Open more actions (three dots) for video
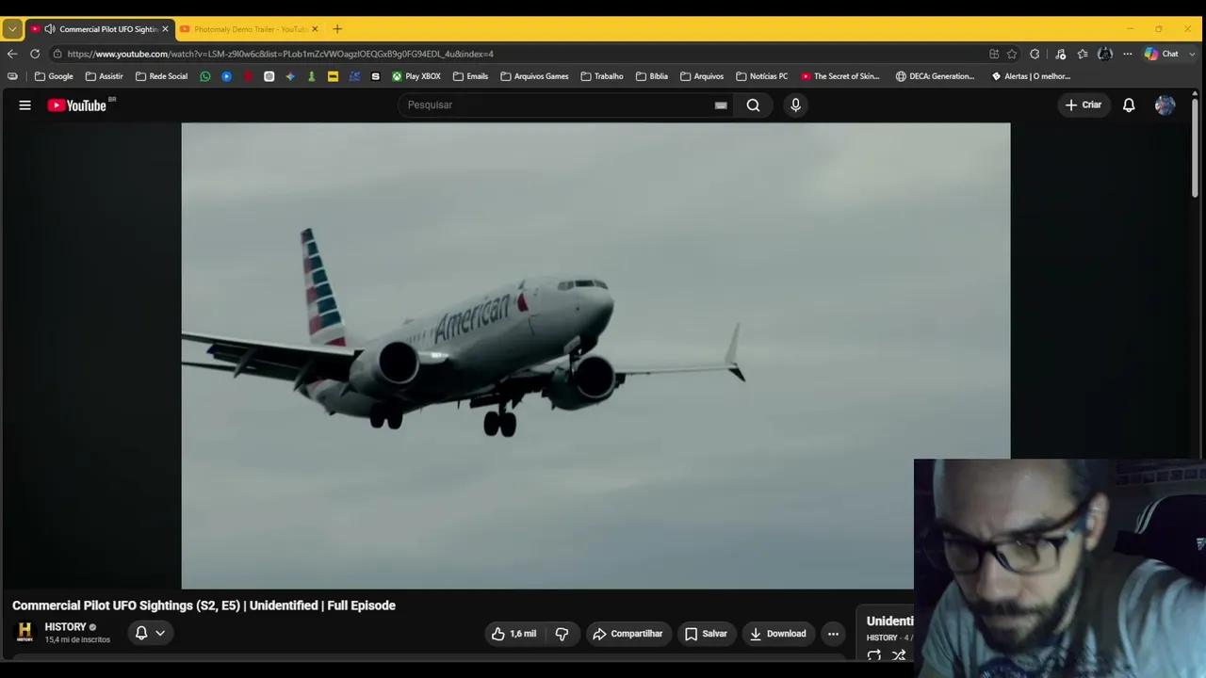 click(833, 634)
